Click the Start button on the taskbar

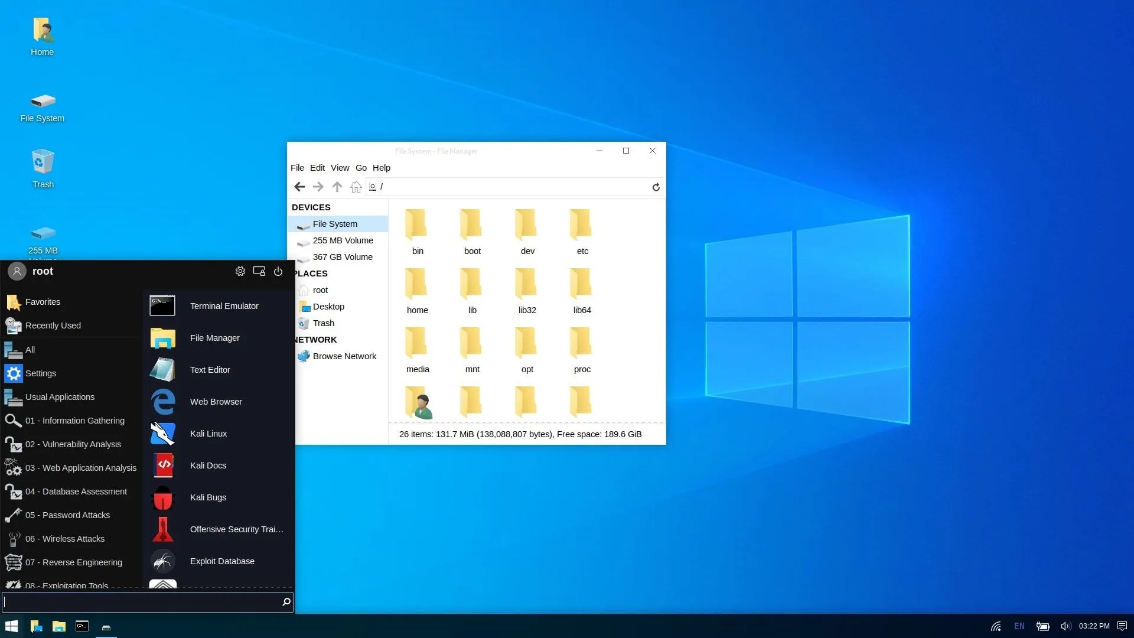12,626
